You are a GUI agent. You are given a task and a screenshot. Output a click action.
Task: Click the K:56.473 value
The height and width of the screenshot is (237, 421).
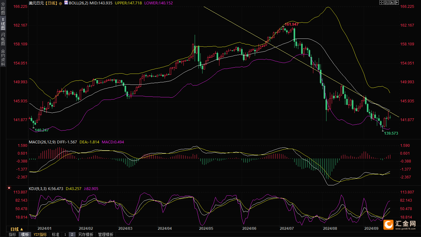coord(55,189)
